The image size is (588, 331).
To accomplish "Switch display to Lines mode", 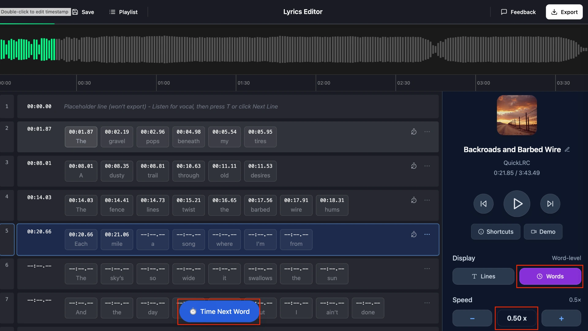I will (x=483, y=276).
